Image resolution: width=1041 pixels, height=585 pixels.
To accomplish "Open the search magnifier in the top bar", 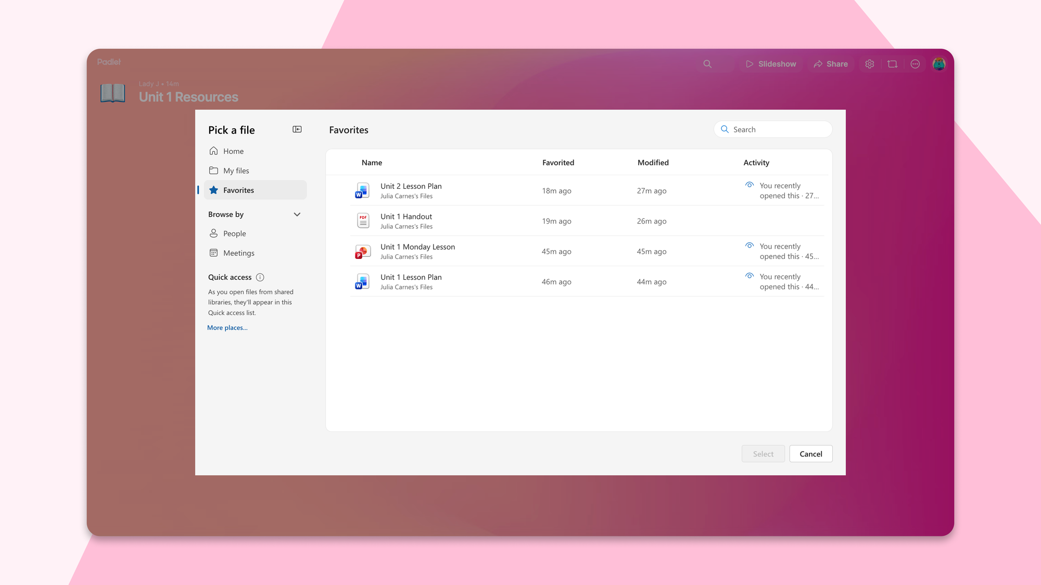I will (707, 63).
